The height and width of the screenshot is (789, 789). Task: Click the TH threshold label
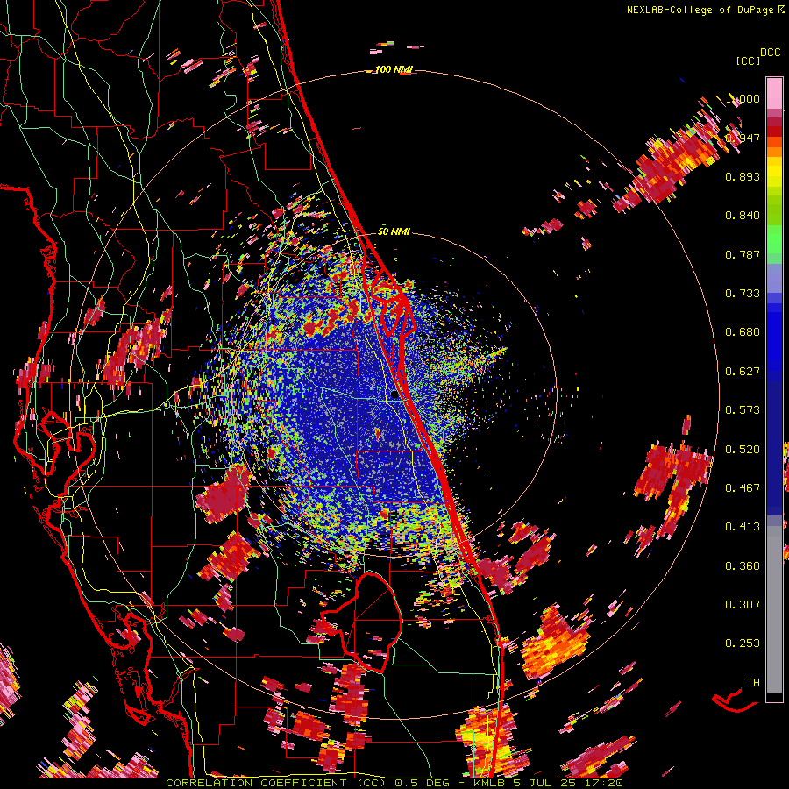coord(753,683)
